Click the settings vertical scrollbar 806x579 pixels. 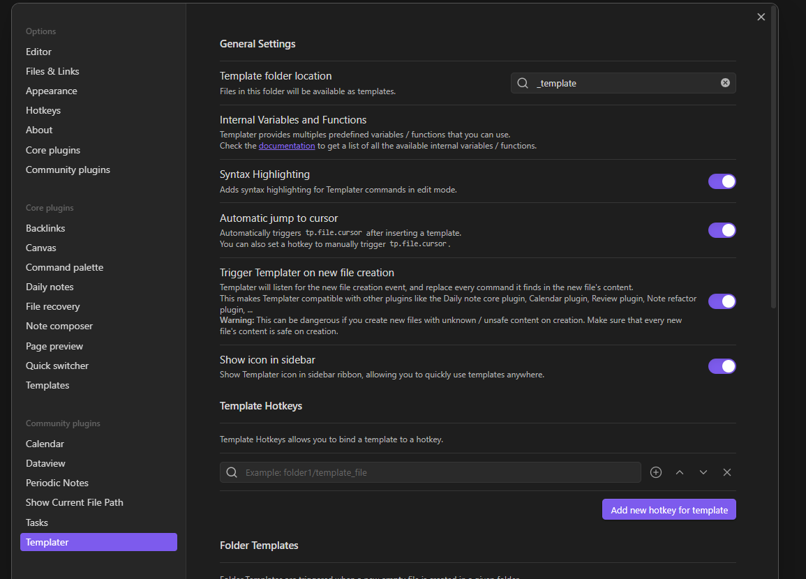[774, 157]
